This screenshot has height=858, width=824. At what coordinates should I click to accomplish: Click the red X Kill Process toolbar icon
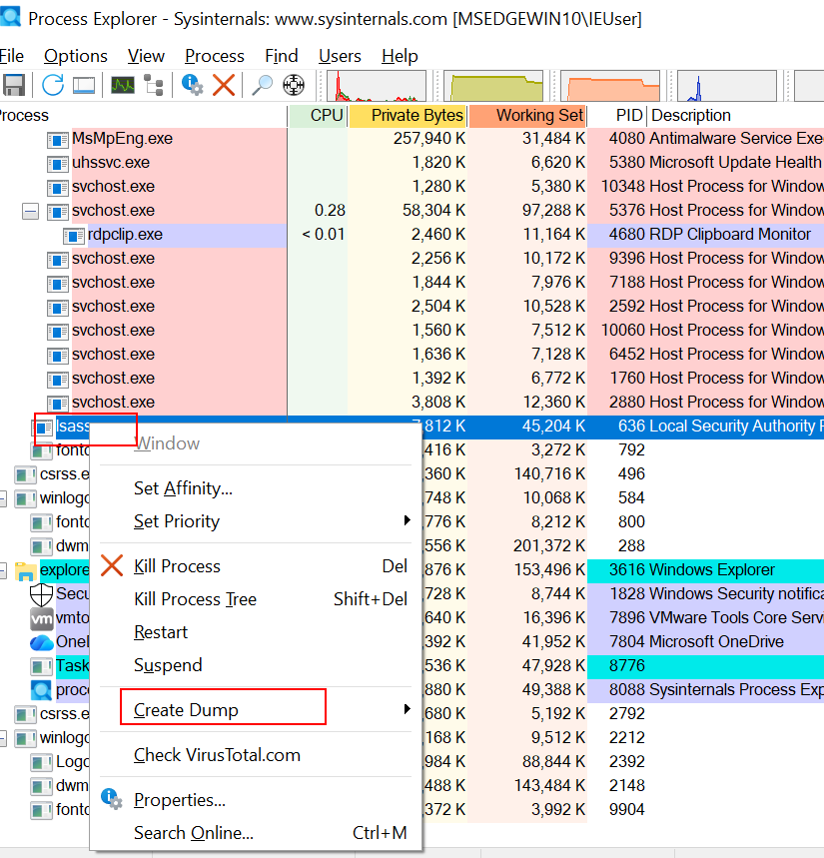[224, 85]
